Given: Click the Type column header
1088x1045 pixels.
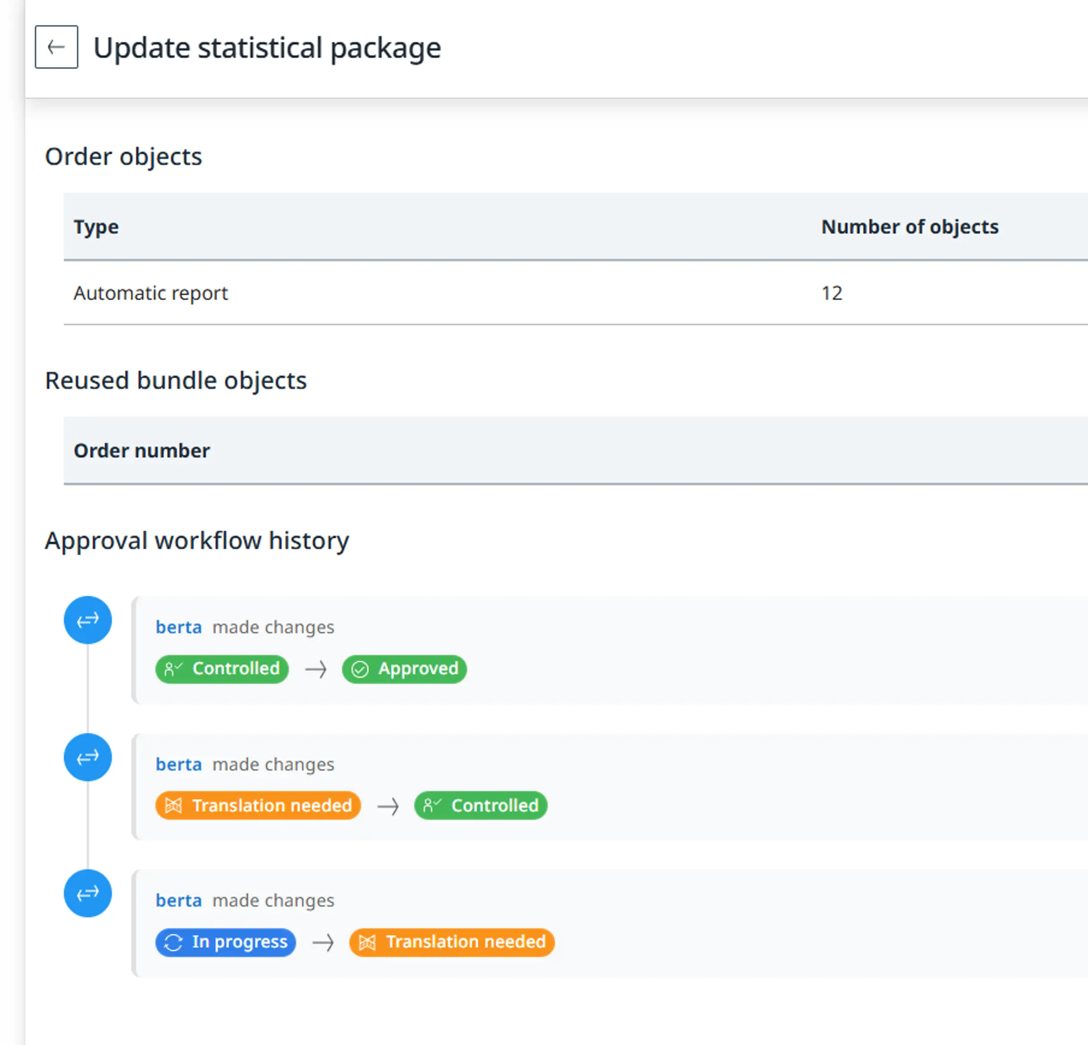Looking at the screenshot, I should coord(95,227).
